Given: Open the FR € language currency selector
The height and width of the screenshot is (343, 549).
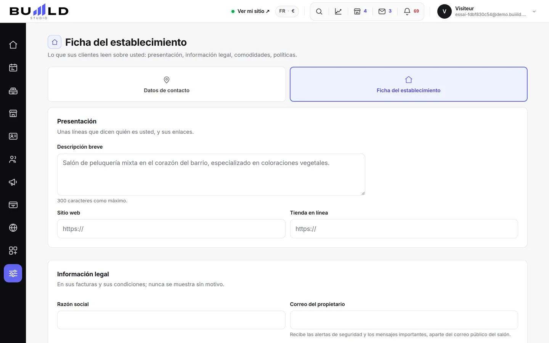Looking at the screenshot, I should pos(287,11).
